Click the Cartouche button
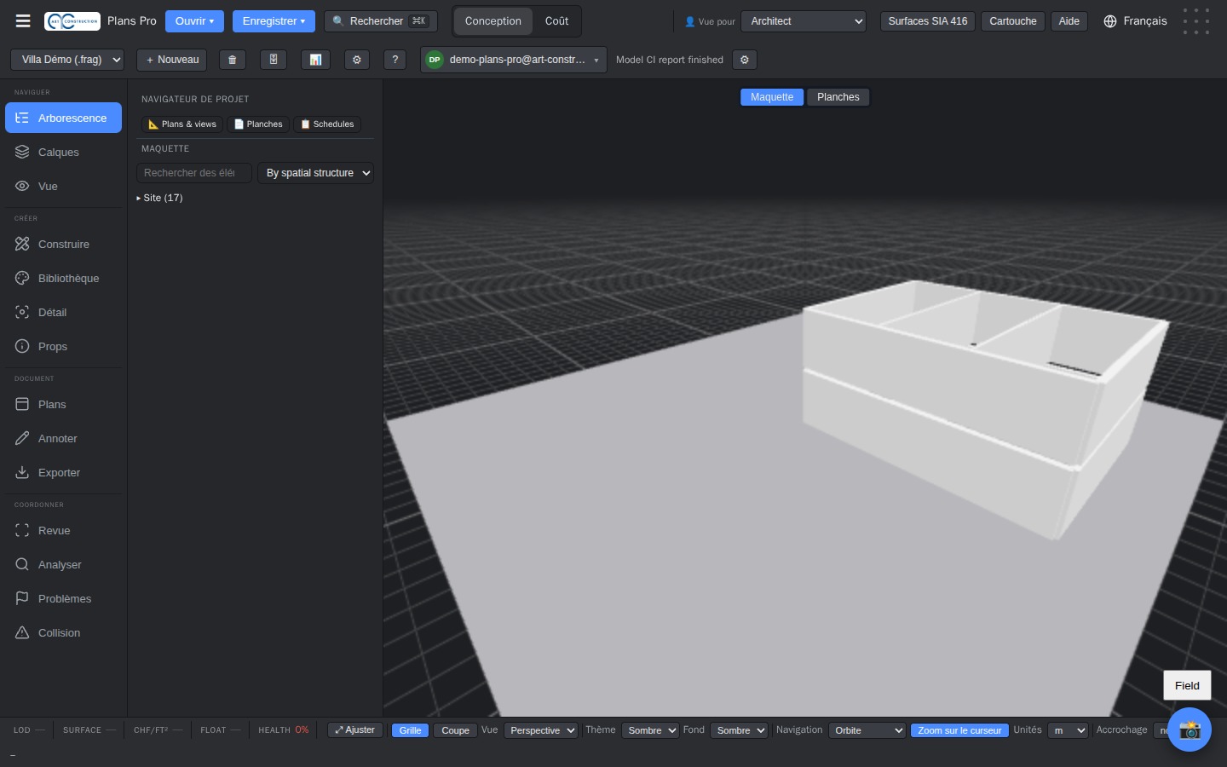The width and height of the screenshot is (1227, 767). coord(1013,21)
